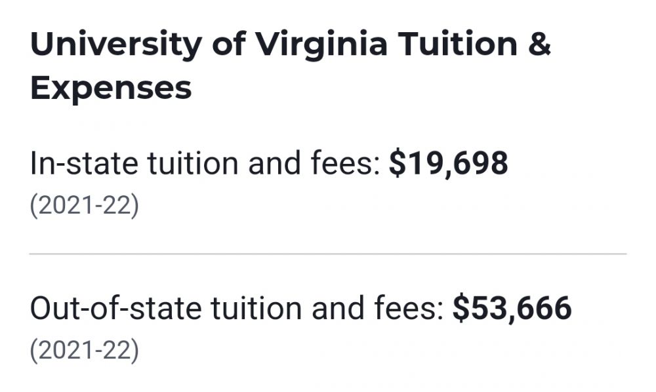
Task: Click the ampersand in the heading
Action: point(539,43)
